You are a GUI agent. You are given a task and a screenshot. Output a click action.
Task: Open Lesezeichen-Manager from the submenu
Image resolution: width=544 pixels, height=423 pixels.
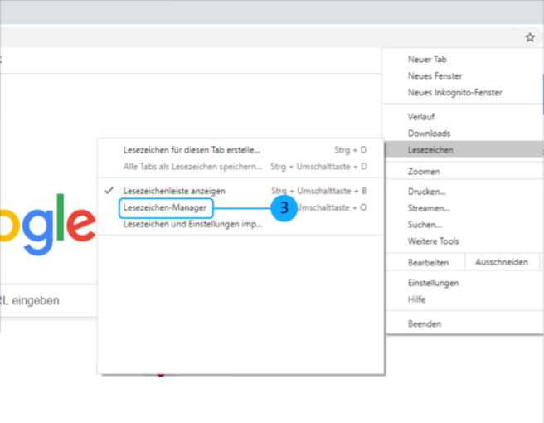coord(165,207)
